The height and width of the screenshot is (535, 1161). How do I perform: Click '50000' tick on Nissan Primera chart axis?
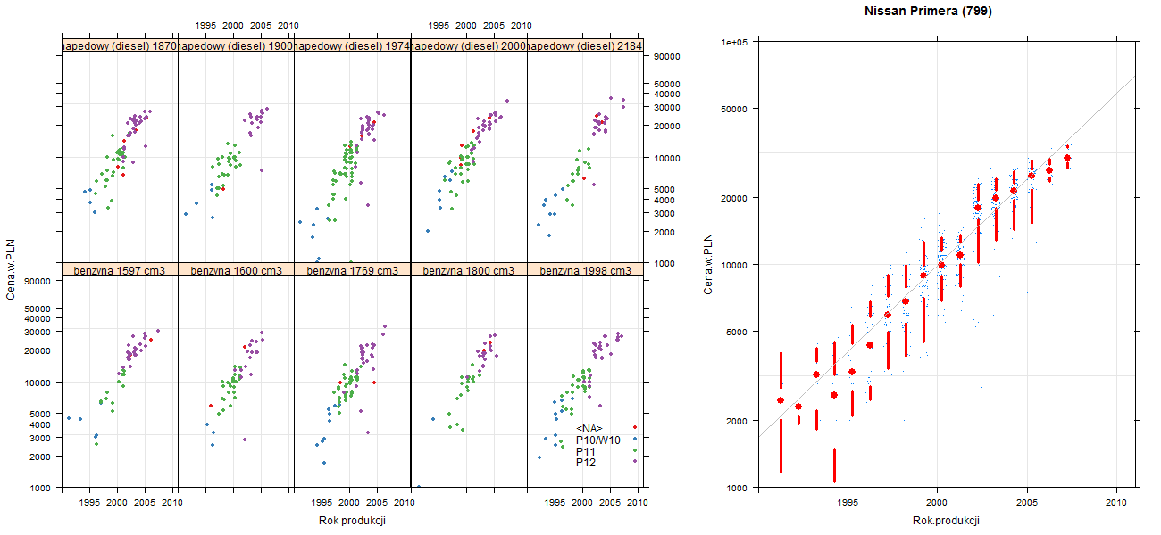[x=734, y=109]
